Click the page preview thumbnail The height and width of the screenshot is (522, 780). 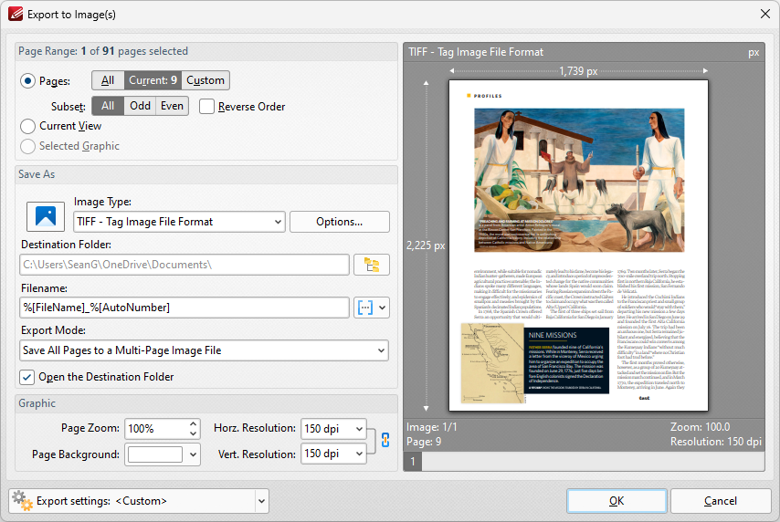(578, 245)
